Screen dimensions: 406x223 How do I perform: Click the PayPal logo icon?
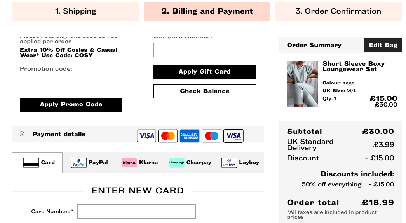79,163
